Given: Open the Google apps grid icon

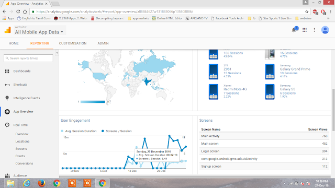Looking at the screenshot, I should click(305, 30).
